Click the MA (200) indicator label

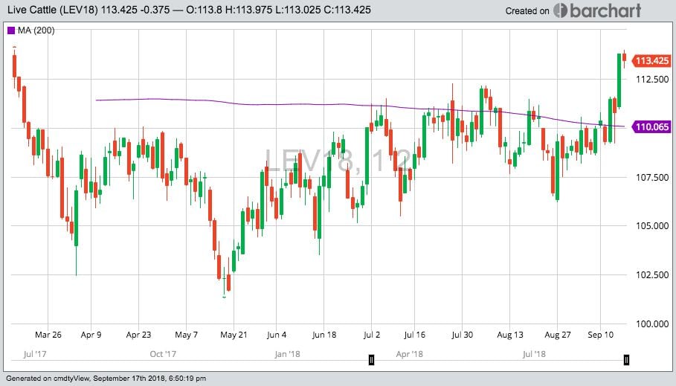click(34, 30)
